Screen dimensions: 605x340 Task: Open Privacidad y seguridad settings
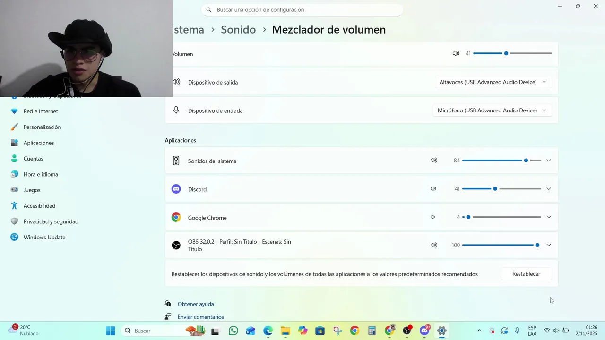[x=51, y=221]
